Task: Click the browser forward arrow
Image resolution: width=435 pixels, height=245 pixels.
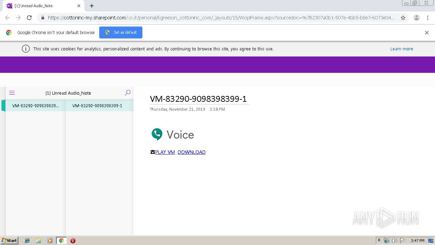Action: pyautogui.click(x=18, y=18)
